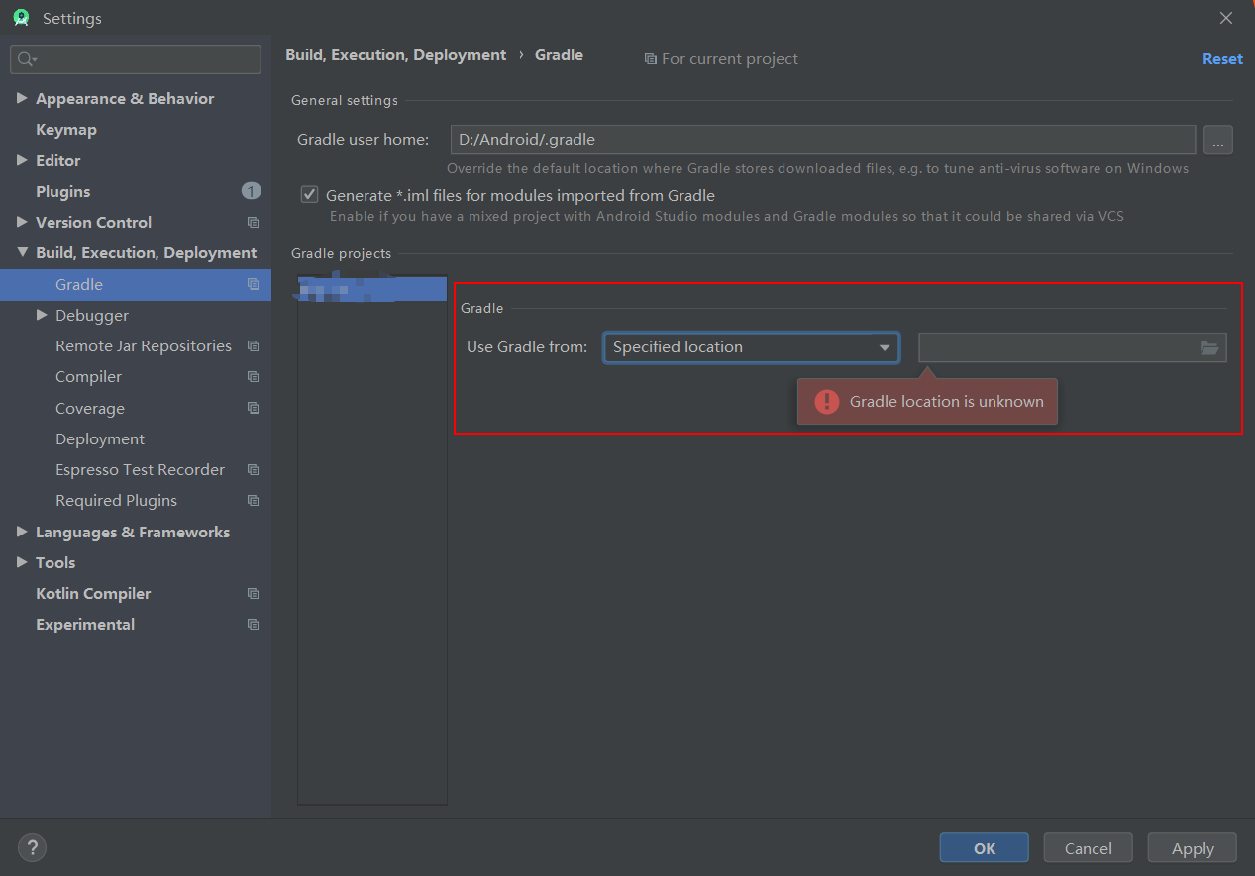
Task: Click the Plugins update count badge
Action: pos(251,191)
